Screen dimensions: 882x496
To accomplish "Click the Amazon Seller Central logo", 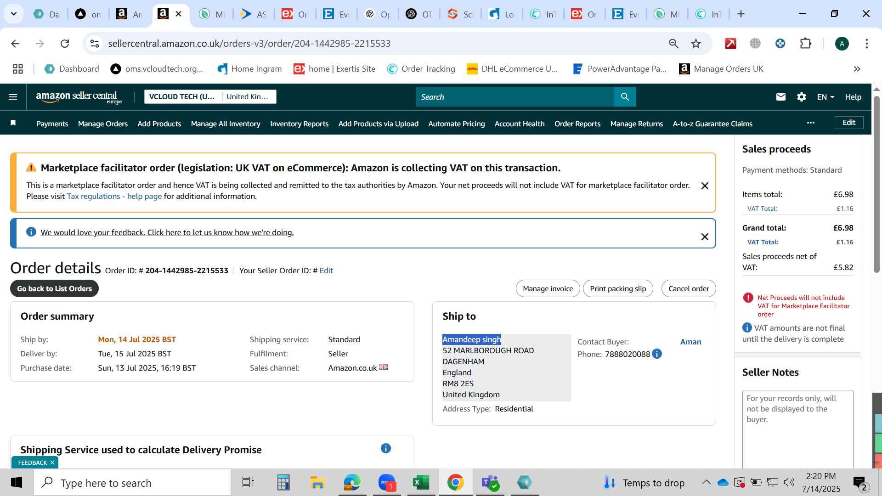I will [79, 97].
